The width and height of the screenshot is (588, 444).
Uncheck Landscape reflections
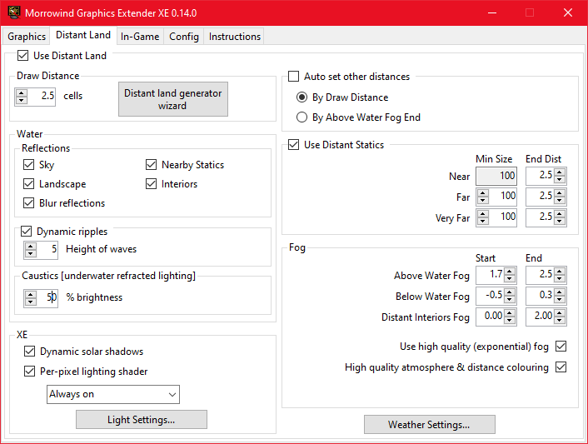[28, 184]
